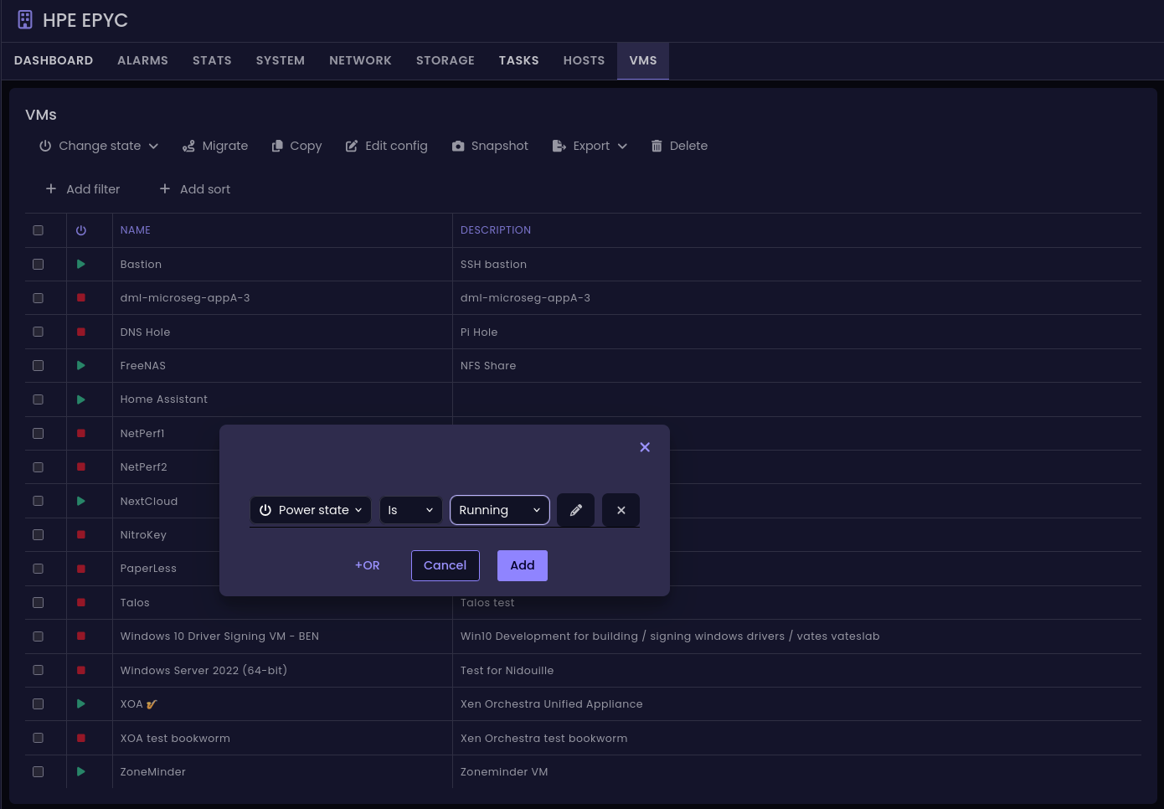Click +OR to add an alternative condition

pyautogui.click(x=367, y=565)
